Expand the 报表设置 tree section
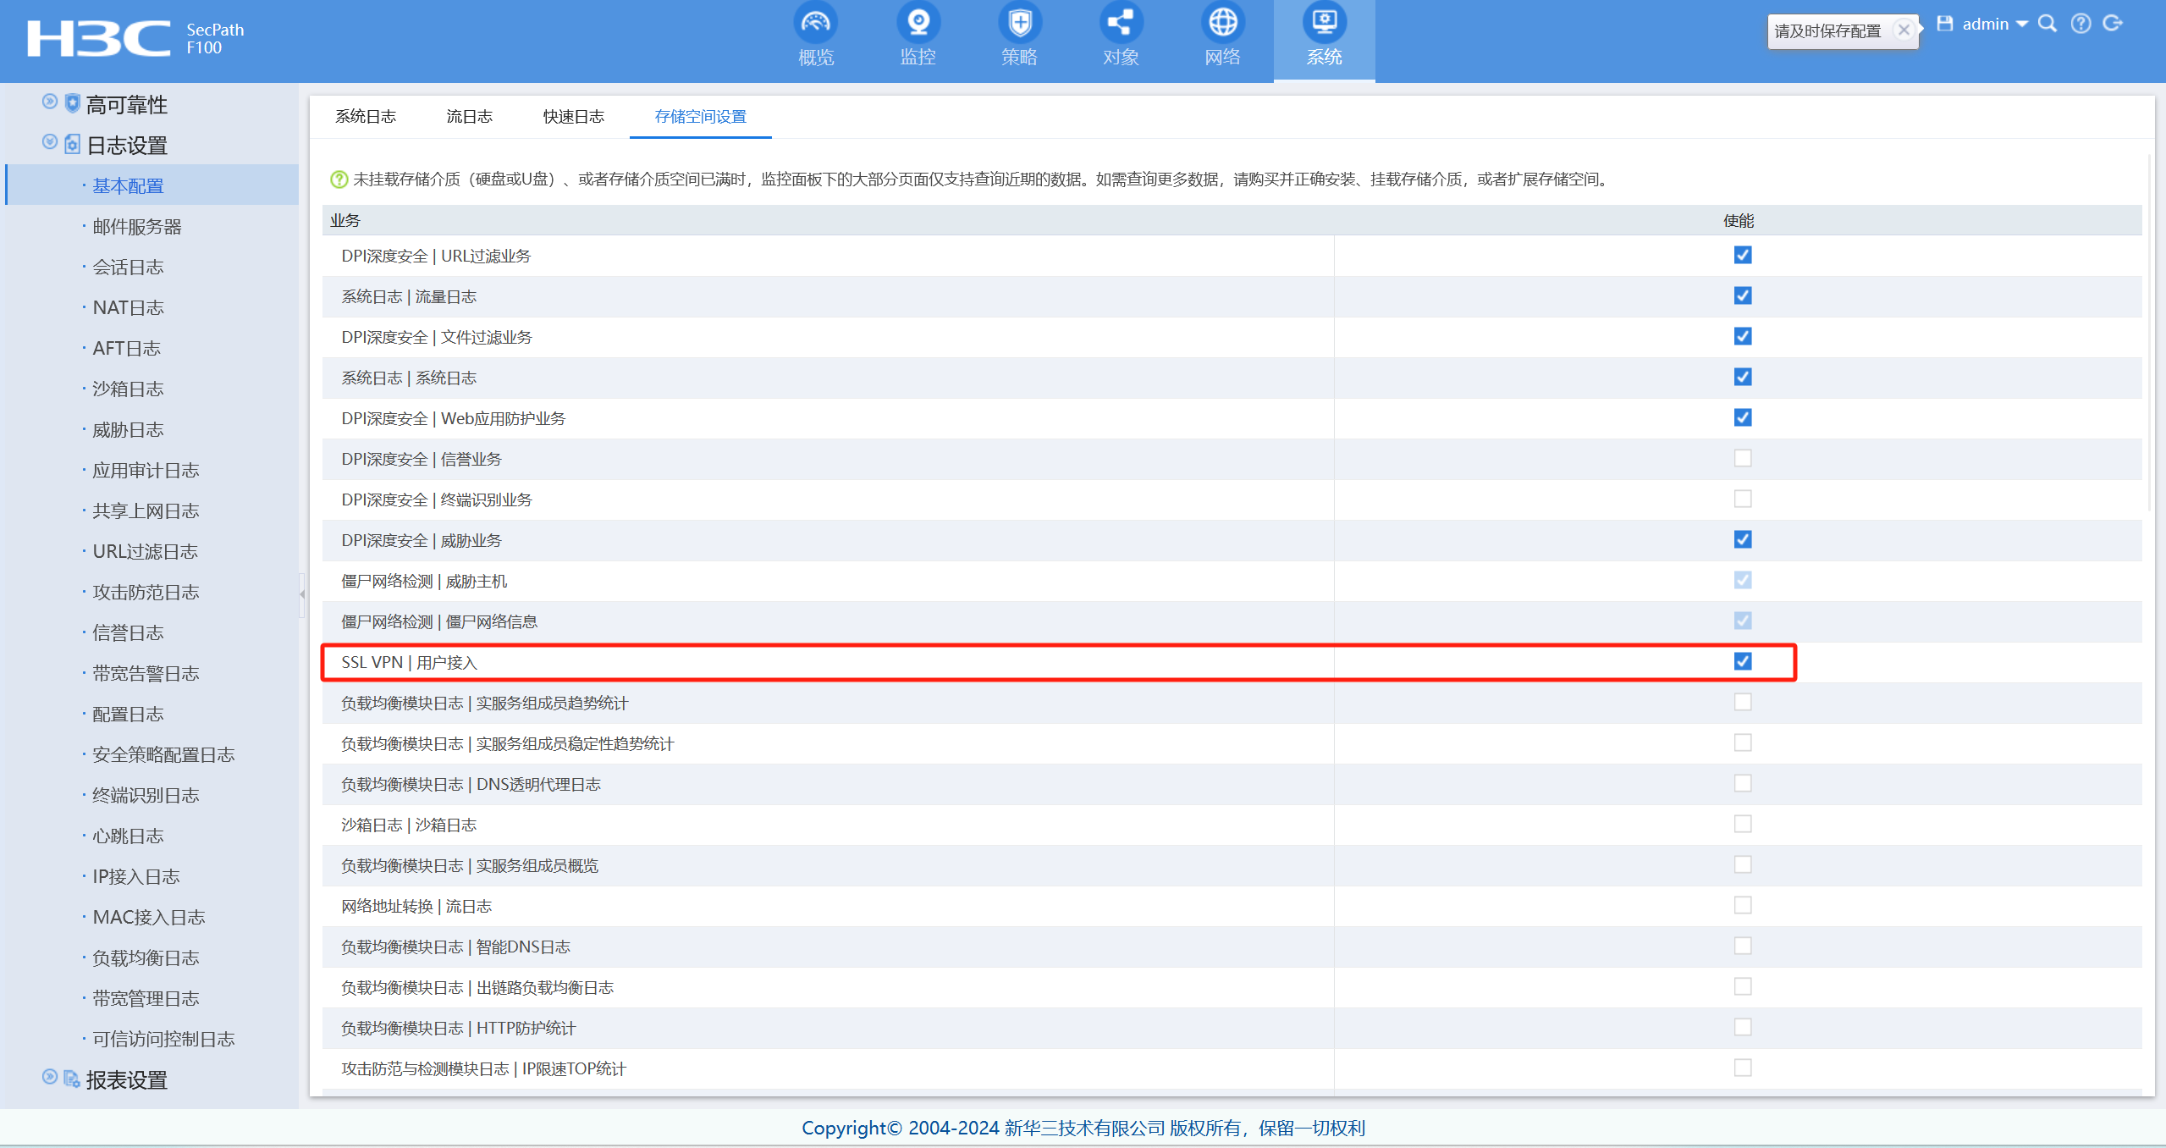The height and width of the screenshot is (1148, 2166). click(x=50, y=1077)
